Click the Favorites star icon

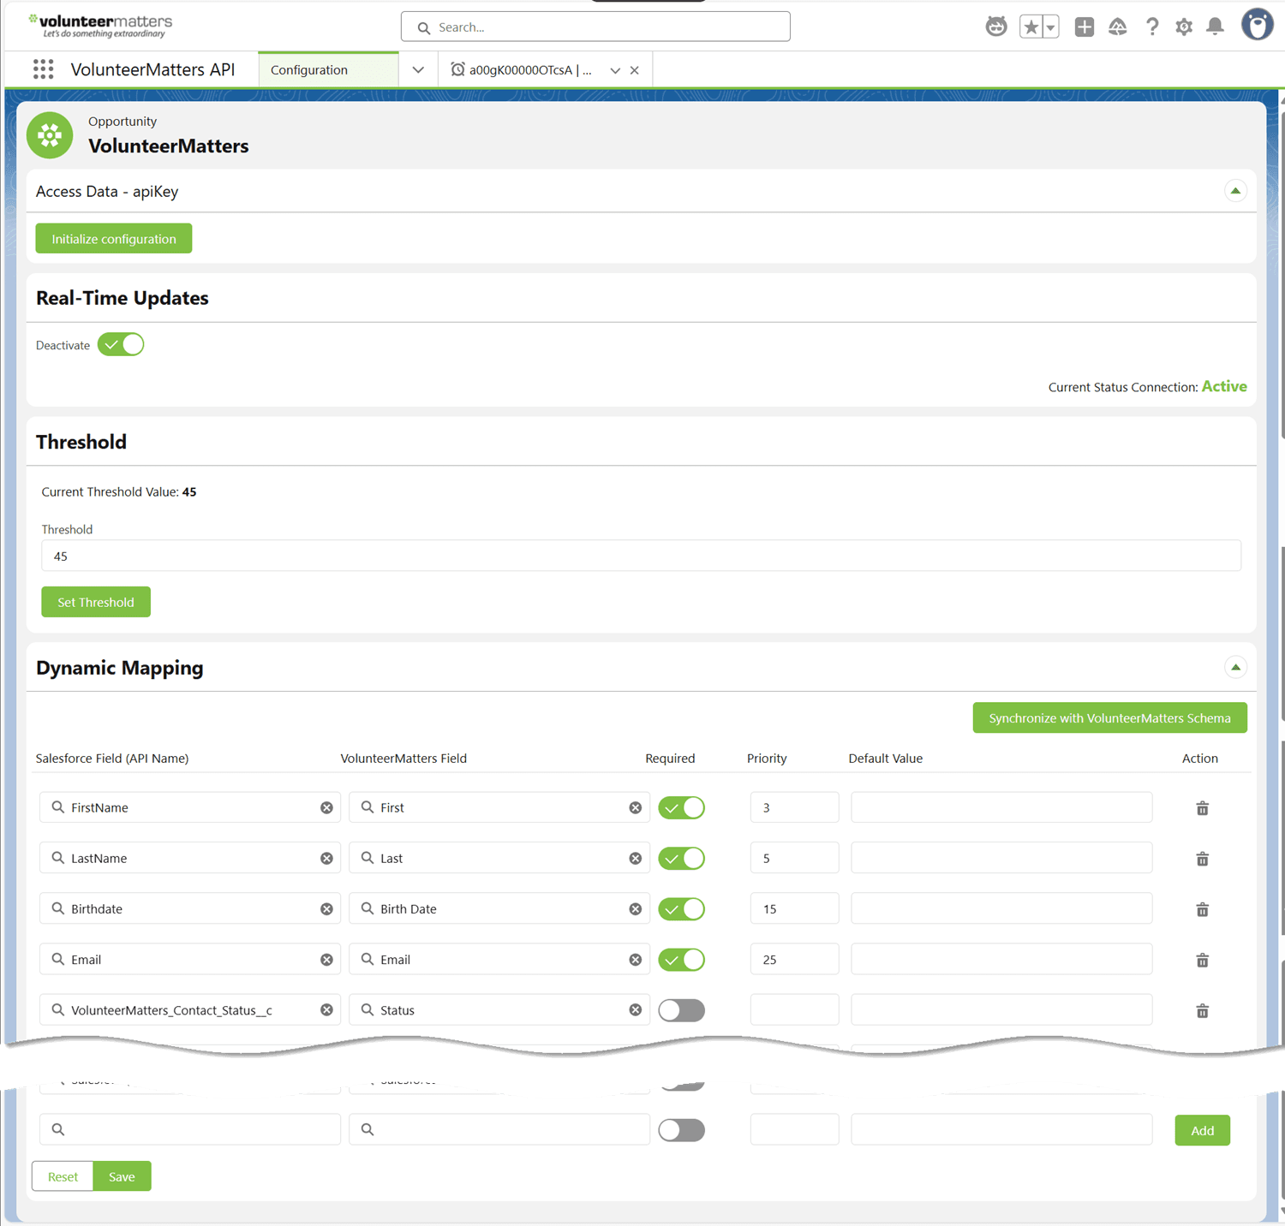pyautogui.click(x=1031, y=27)
